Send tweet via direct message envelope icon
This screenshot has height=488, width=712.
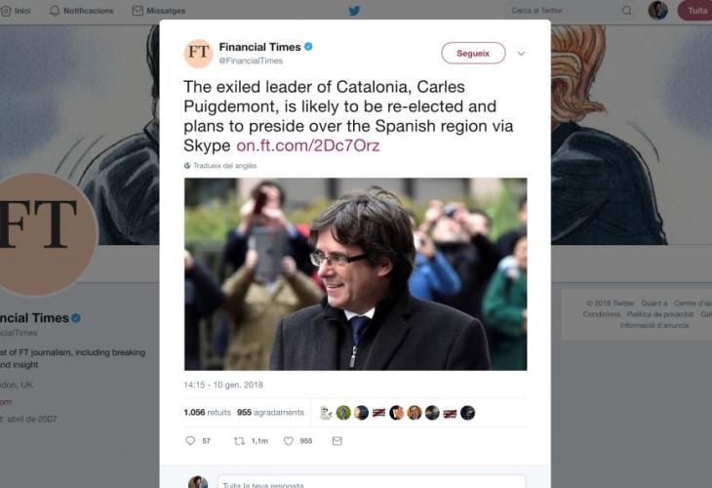point(336,441)
